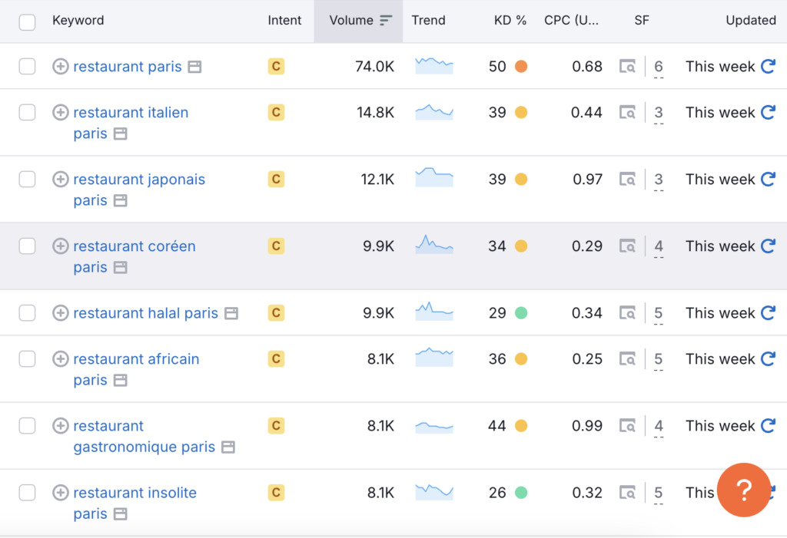Sort by the CPC column header

pyautogui.click(x=571, y=21)
